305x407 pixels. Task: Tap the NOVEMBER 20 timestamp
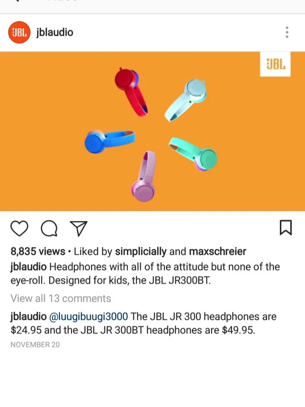click(35, 345)
